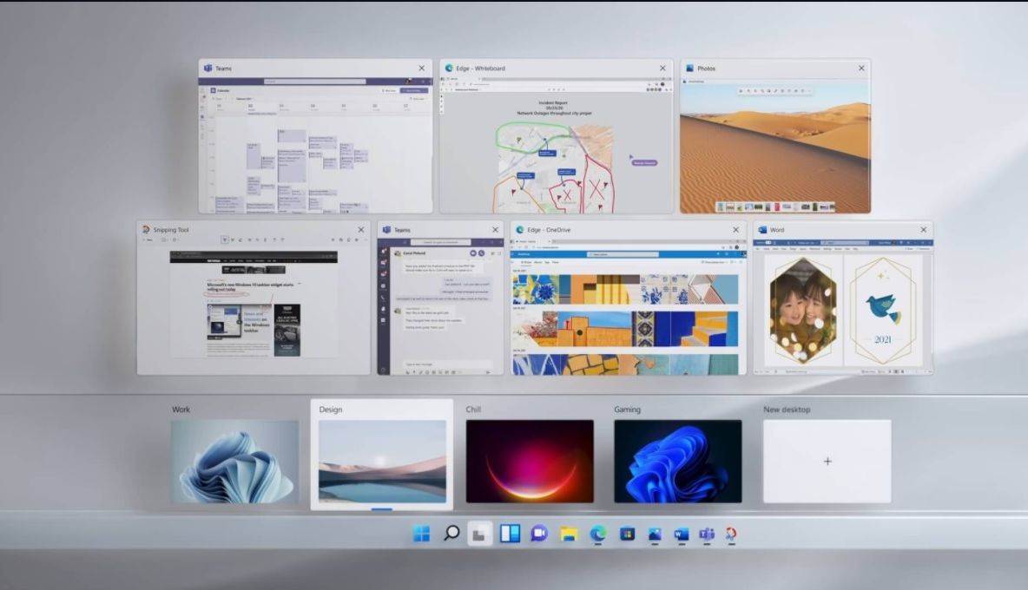Switch to the Work desktop

pos(234,461)
